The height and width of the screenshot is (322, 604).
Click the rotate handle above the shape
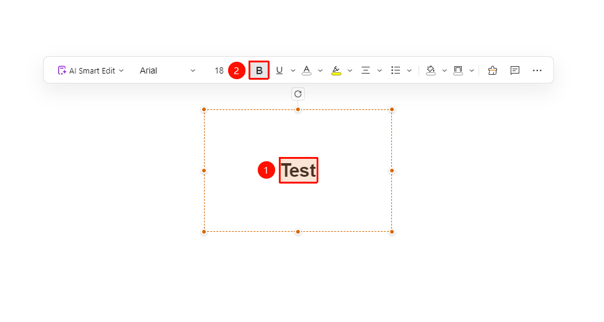point(298,94)
